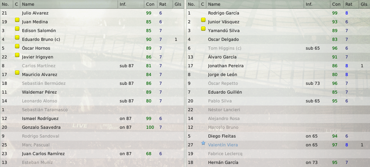The width and height of the screenshot is (370, 167).
Task: Click Yamandú Silva's yellow card icon
Action: 203,29
